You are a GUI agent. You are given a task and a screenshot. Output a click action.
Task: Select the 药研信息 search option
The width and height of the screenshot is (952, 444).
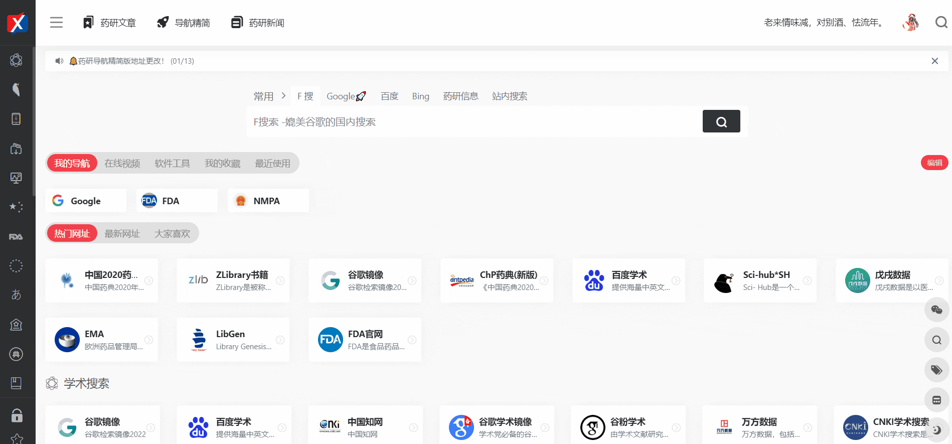(x=460, y=96)
